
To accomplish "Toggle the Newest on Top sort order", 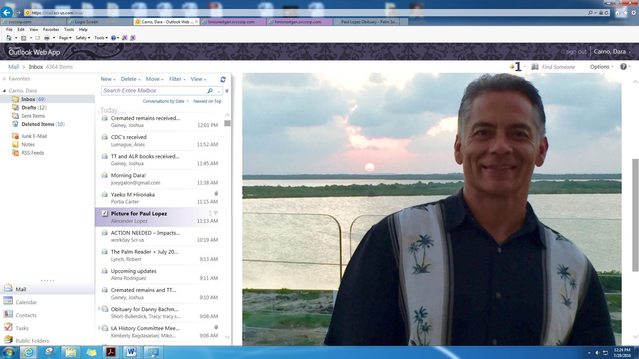I will coord(207,101).
